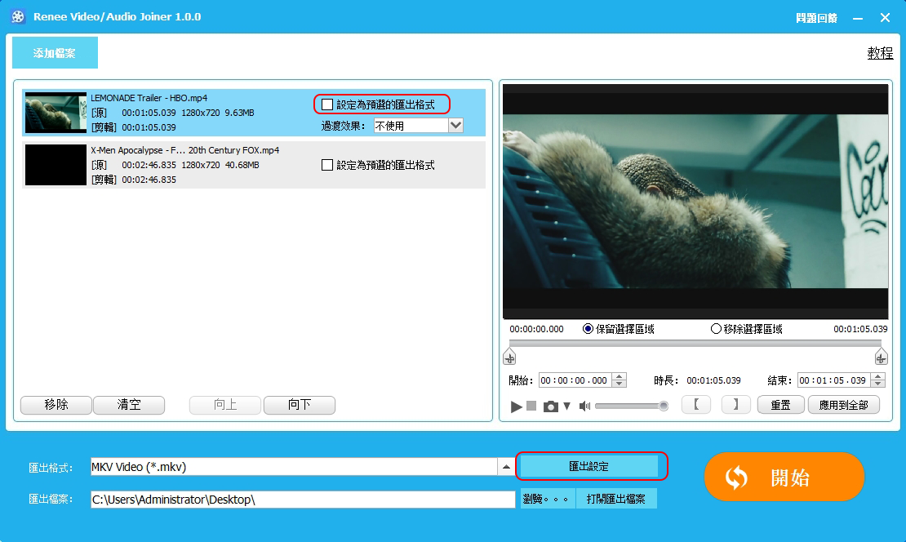Open the 教程 tutorial link
Viewport: 906px width, 542px height.
pos(880,53)
